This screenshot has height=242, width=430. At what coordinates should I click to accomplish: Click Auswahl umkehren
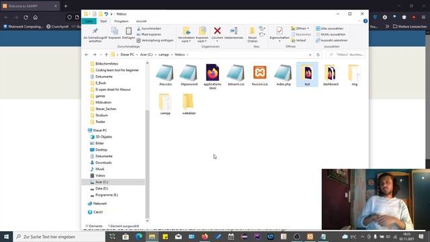pos(331,40)
